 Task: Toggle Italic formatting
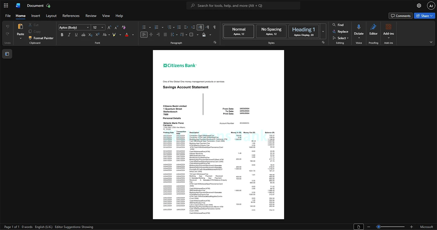coord(69,34)
